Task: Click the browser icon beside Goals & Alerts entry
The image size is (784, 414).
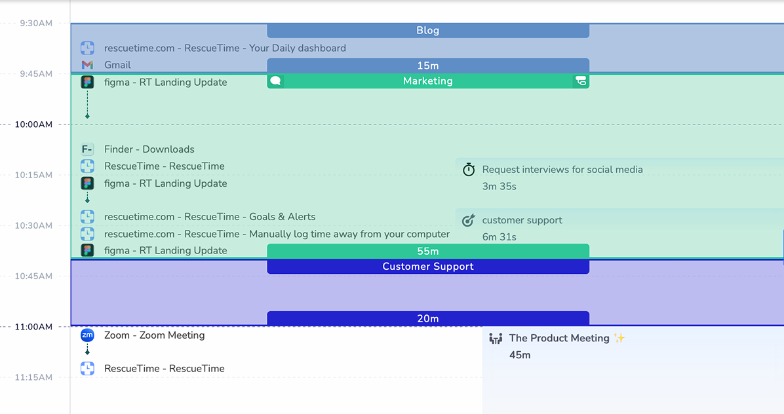Action: (x=87, y=216)
